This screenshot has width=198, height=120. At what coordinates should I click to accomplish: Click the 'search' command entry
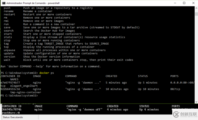click(9, 31)
